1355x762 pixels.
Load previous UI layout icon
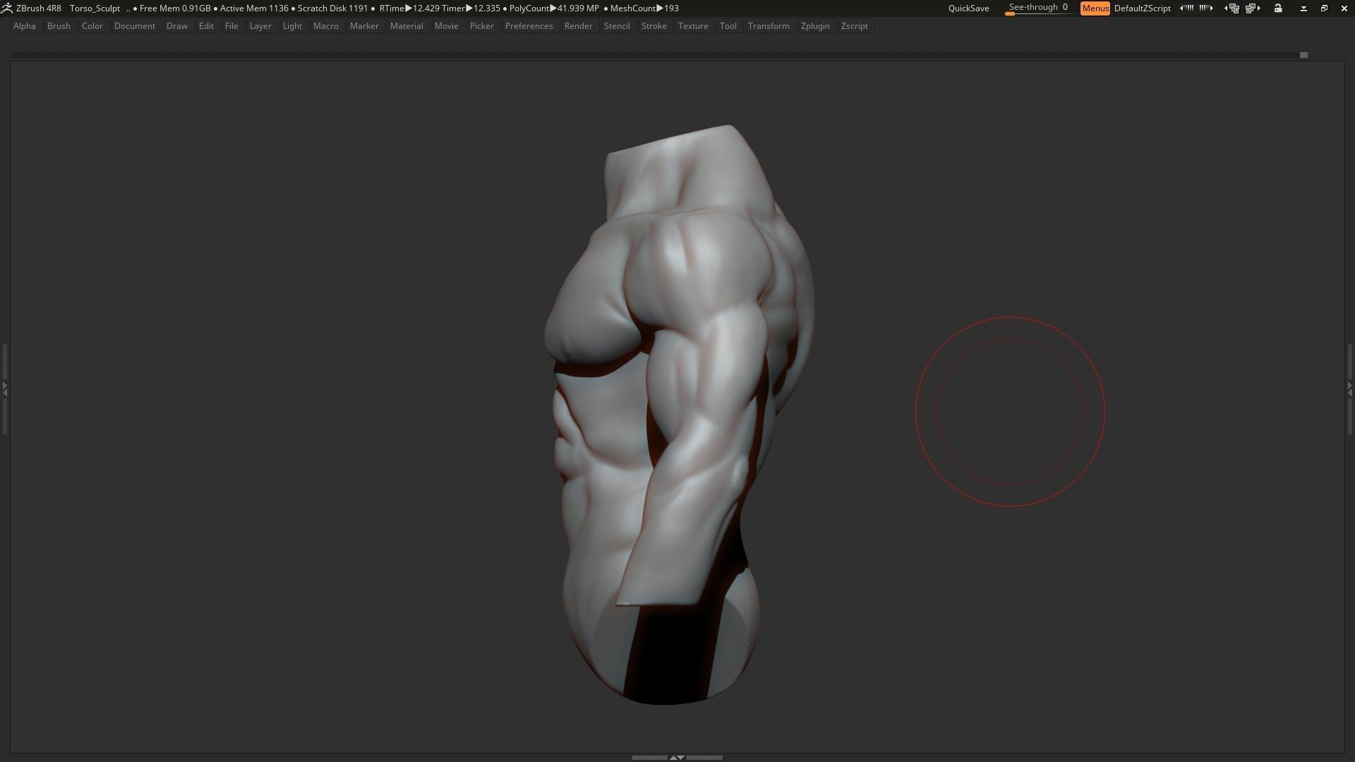1232,8
